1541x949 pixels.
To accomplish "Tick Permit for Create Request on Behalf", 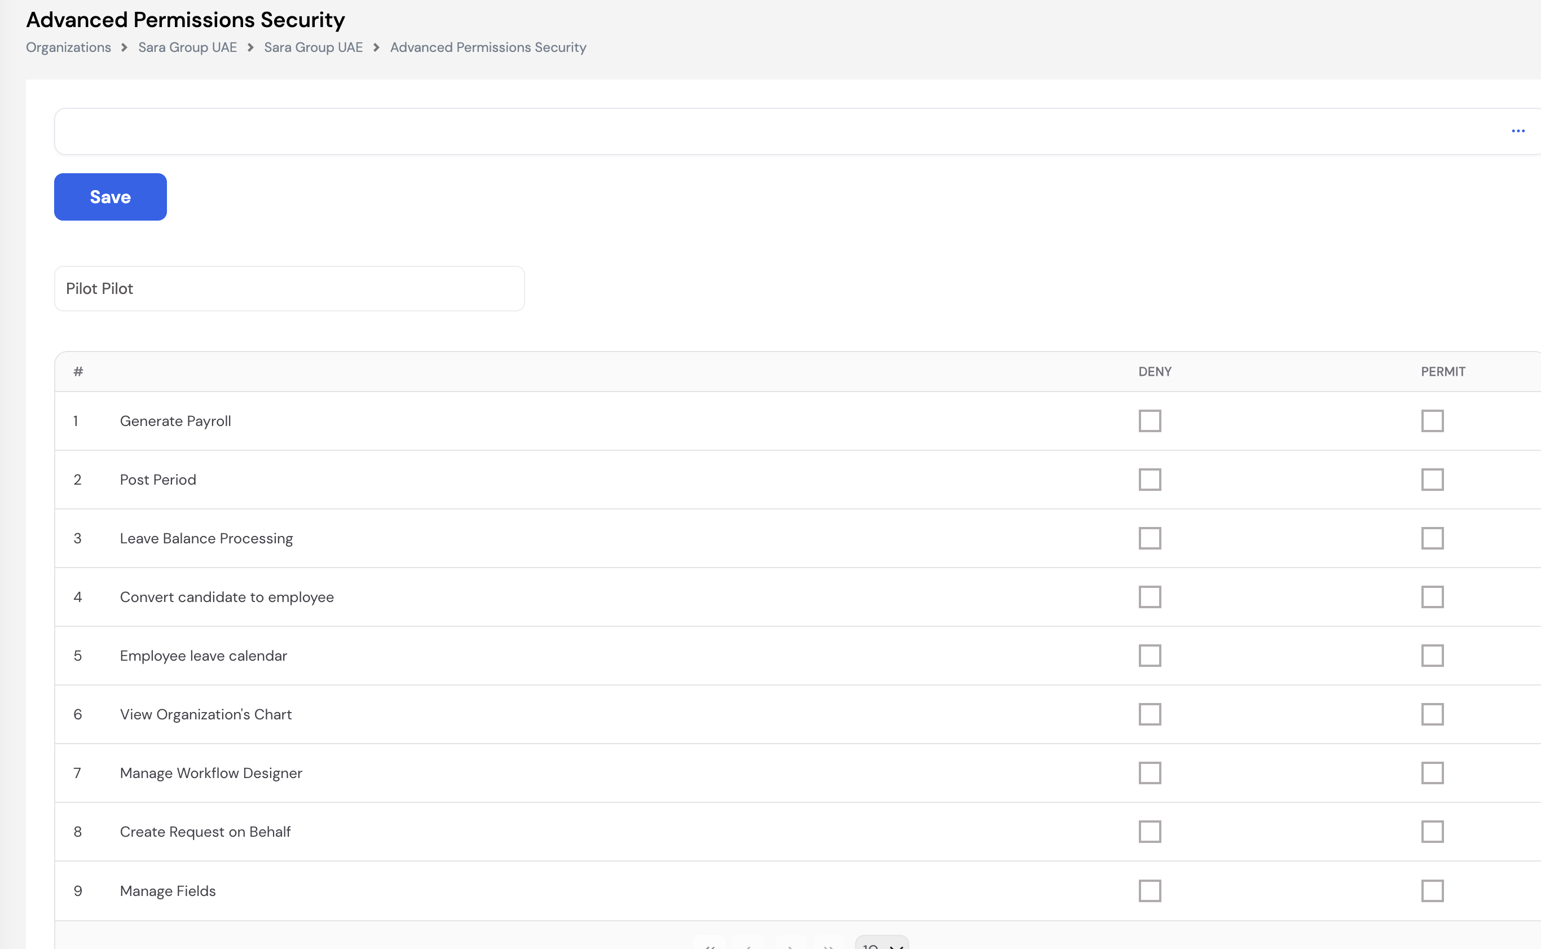I will (x=1433, y=832).
